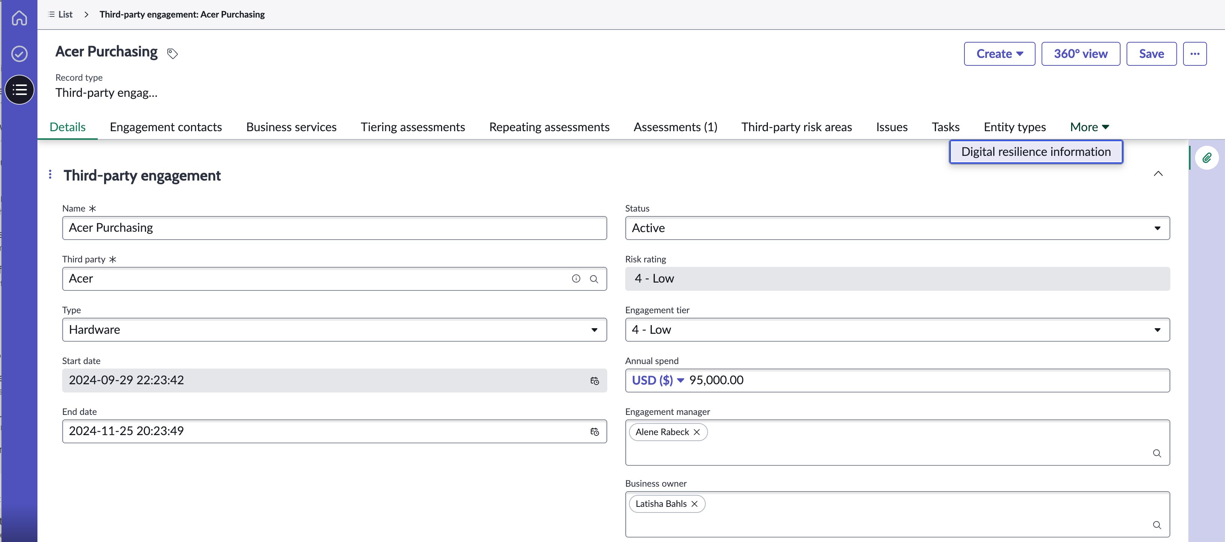The image size is (1225, 542).
Task: Open the End date calendar picker icon
Action: tap(595, 431)
